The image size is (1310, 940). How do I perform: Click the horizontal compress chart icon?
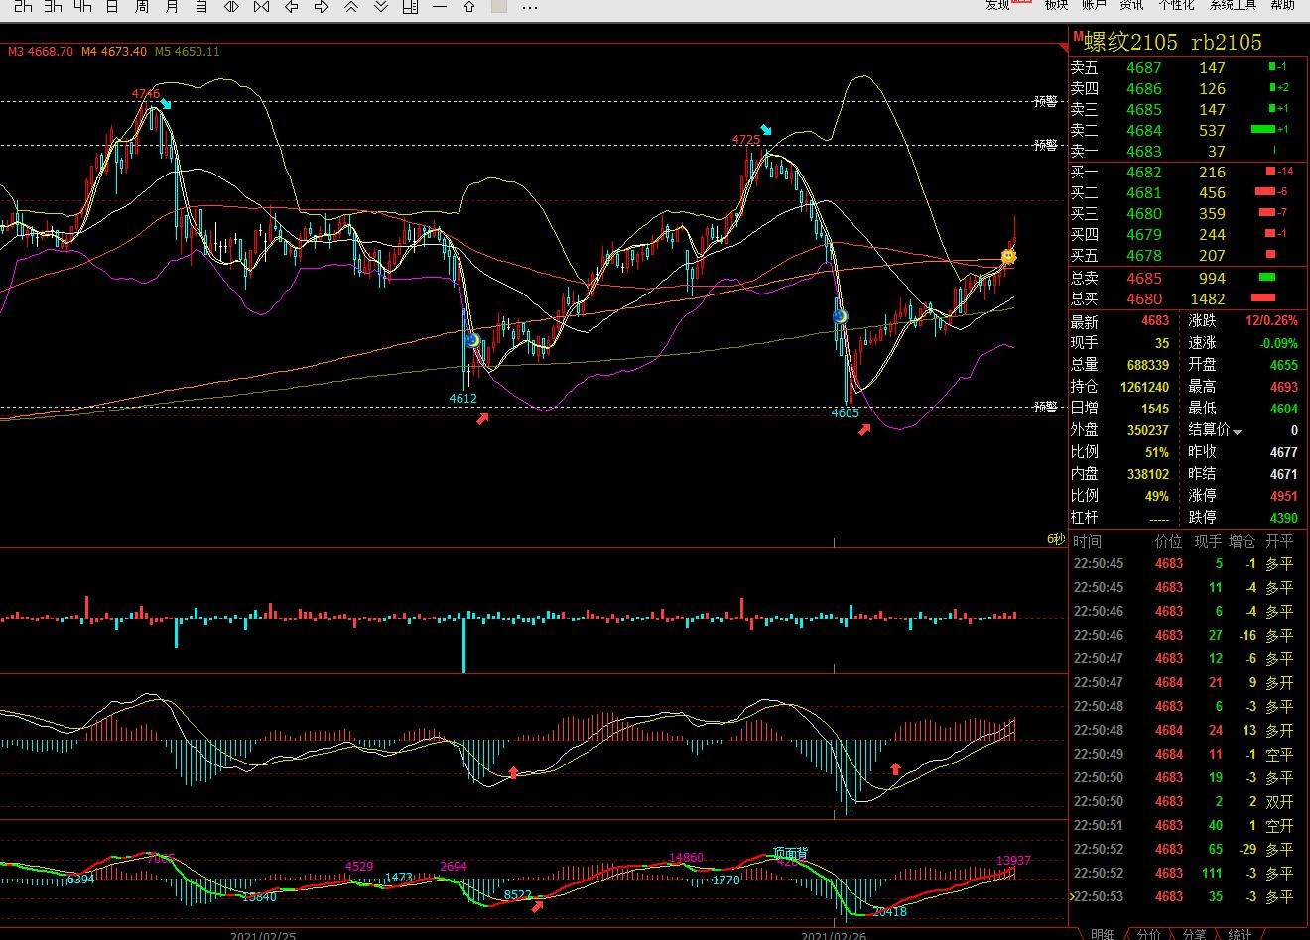pyautogui.click(x=261, y=6)
